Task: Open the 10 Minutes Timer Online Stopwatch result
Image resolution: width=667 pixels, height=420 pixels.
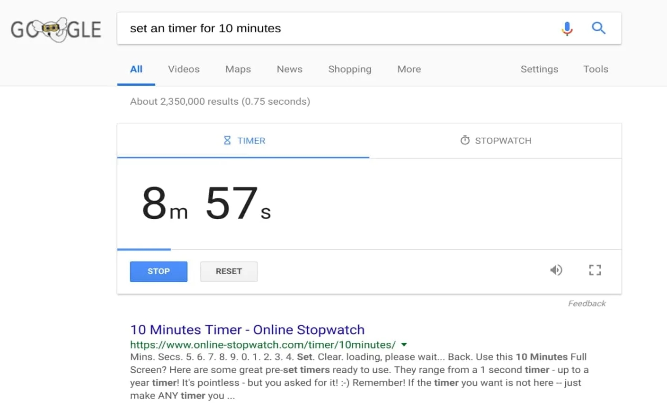Action: tap(247, 330)
